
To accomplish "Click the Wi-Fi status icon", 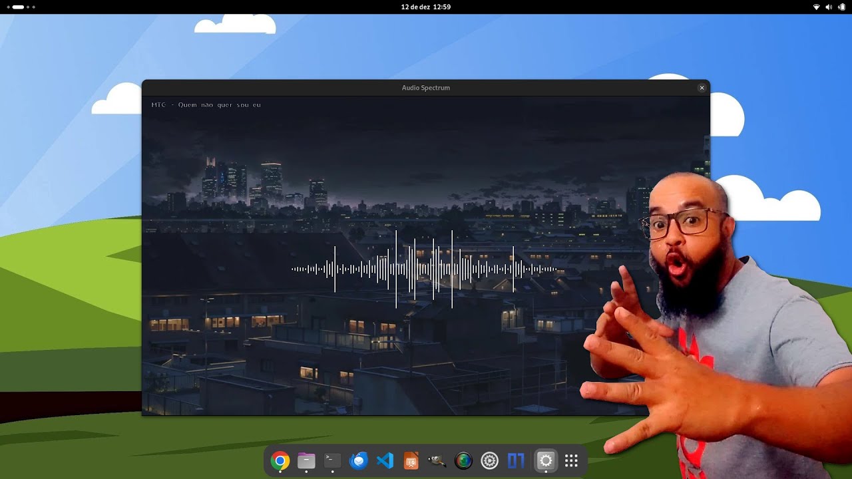I will click(817, 7).
